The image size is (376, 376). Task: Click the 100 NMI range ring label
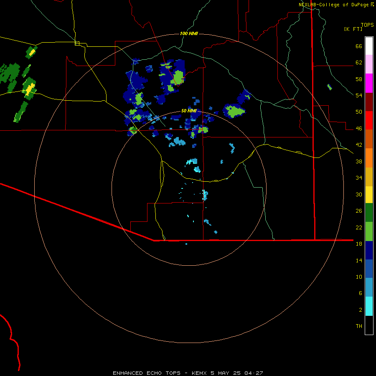[x=189, y=33]
